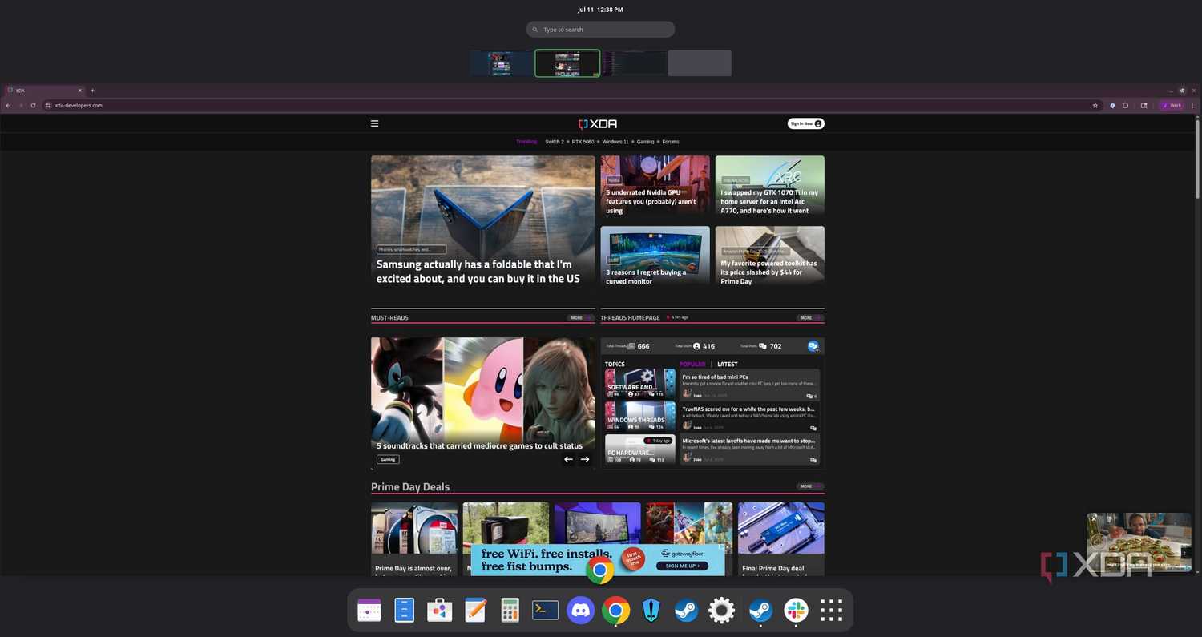Click More next to Must-Reads
Screen dimensions: 1202x637
click(581, 318)
